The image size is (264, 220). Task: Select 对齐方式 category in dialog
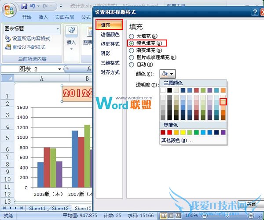point(110,72)
